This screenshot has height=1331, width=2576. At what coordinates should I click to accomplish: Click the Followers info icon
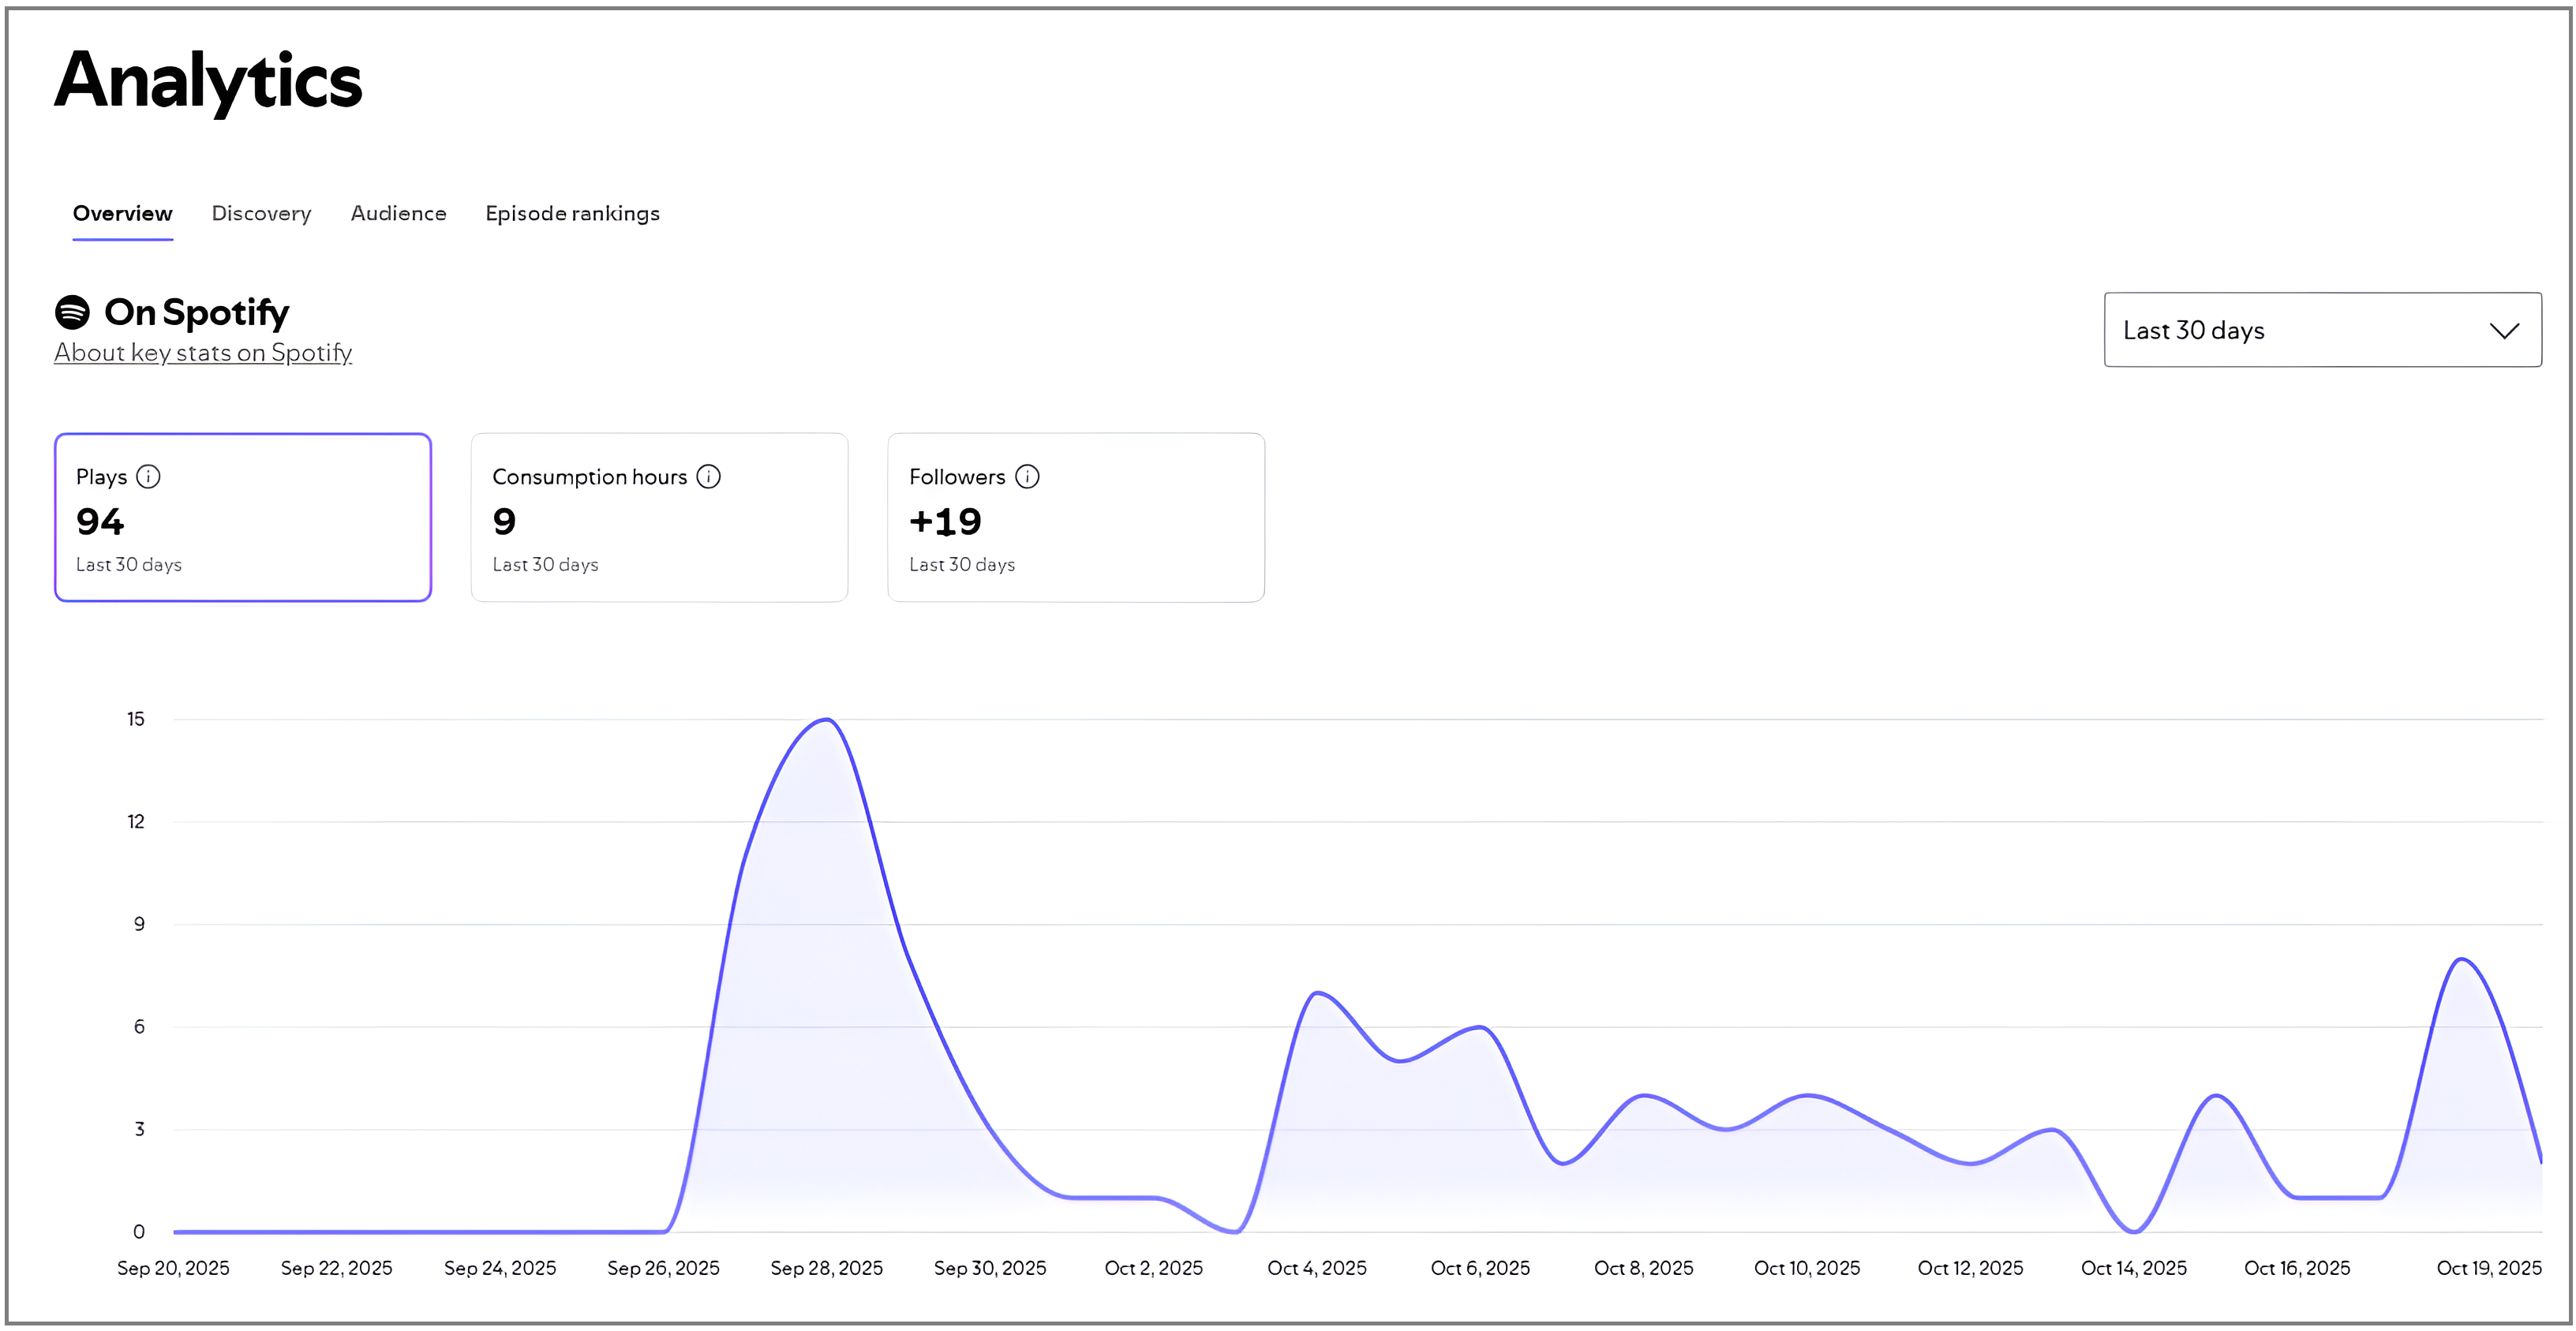(1027, 477)
